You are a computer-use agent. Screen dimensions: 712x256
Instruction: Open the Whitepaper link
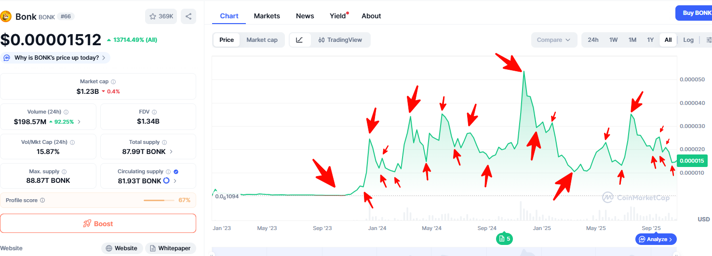pyautogui.click(x=170, y=248)
